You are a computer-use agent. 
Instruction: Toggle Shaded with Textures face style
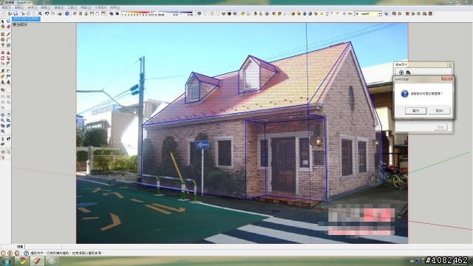pos(229,13)
